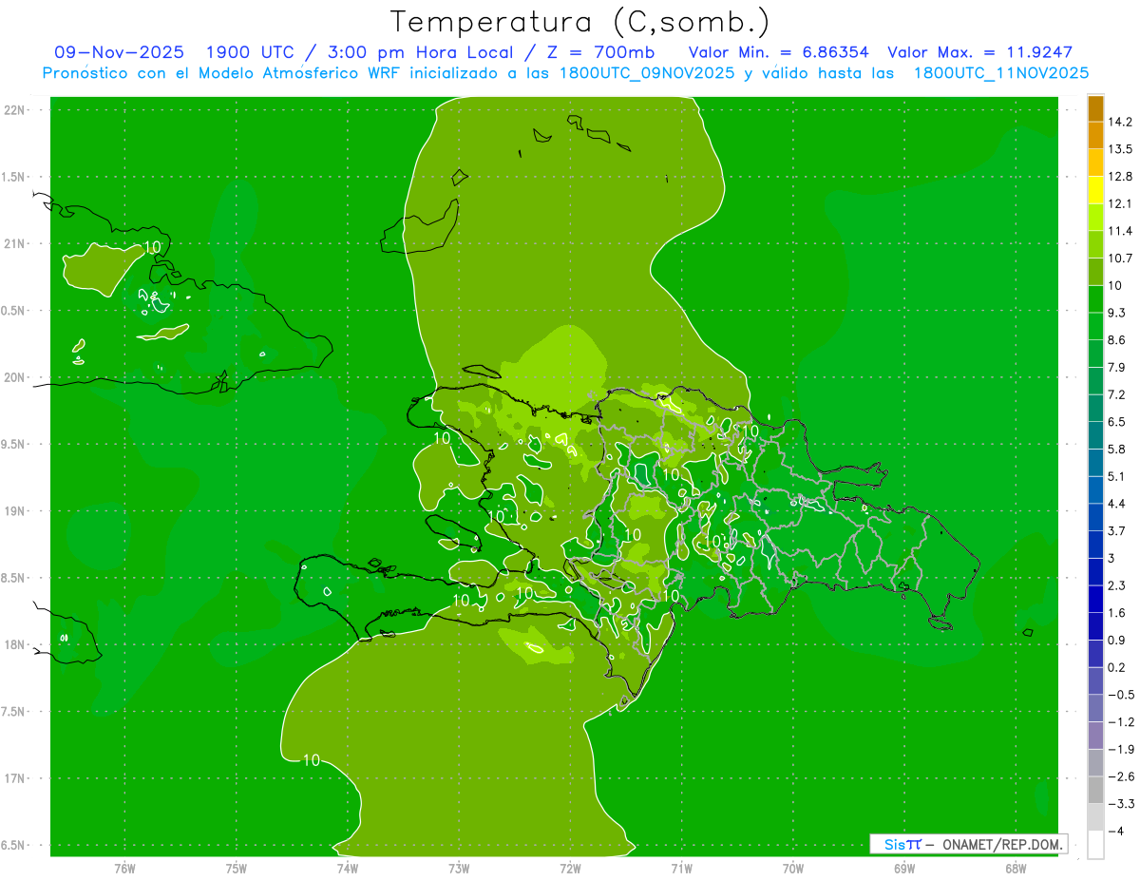Image resolution: width=1140 pixels, height=881 pixels.
Task: Pick the dark blue swatch between 1.6 and 2.3
Action: pos(1095,599)
